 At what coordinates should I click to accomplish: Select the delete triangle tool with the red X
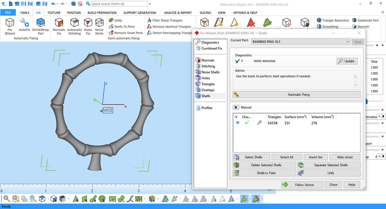tap(251, 22)
